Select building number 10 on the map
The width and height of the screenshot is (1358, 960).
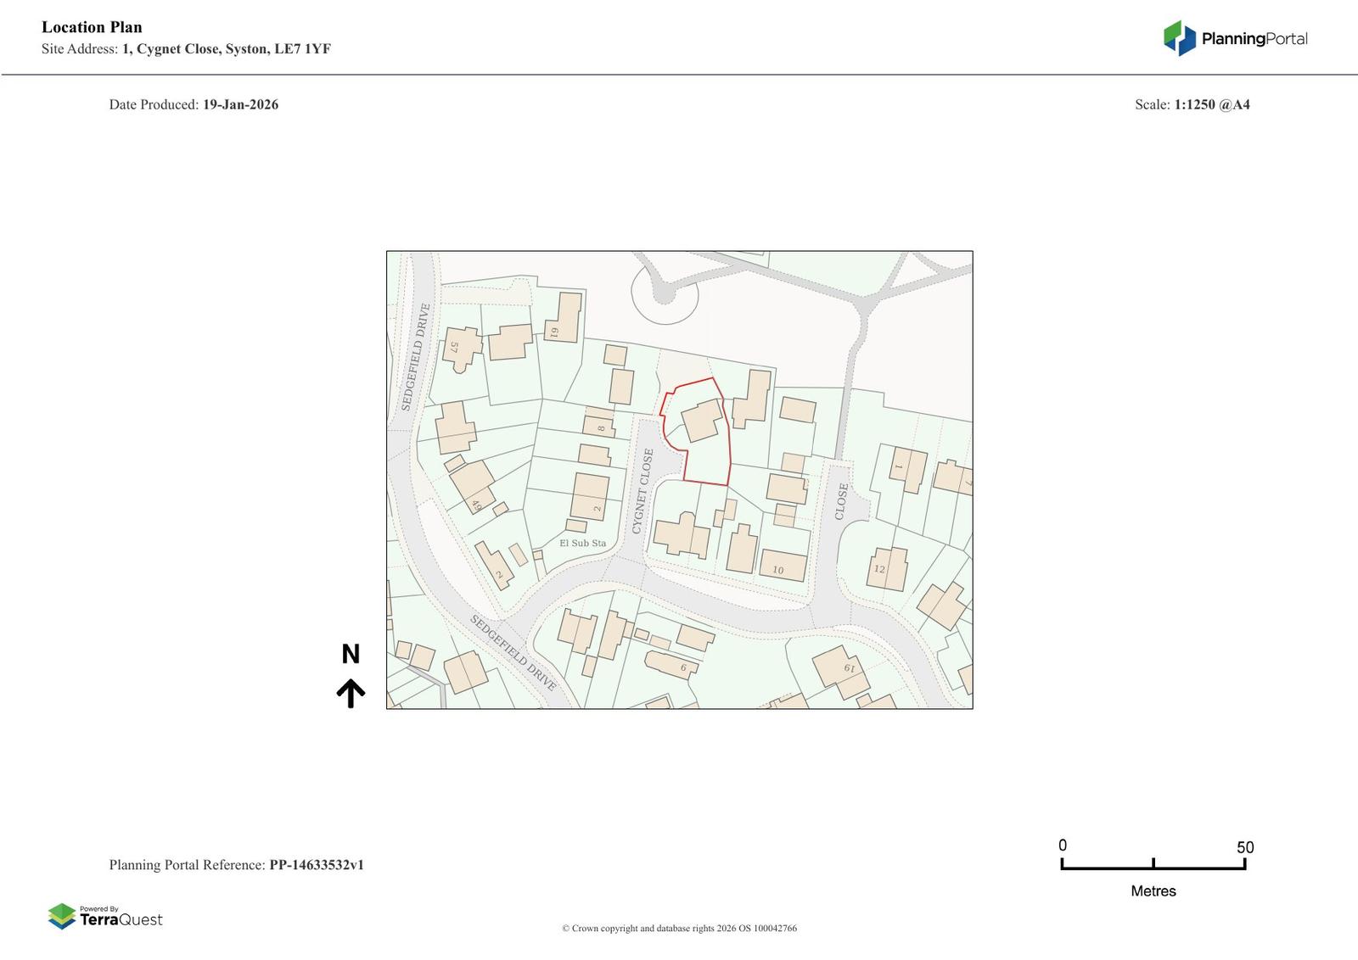[782, 567]
